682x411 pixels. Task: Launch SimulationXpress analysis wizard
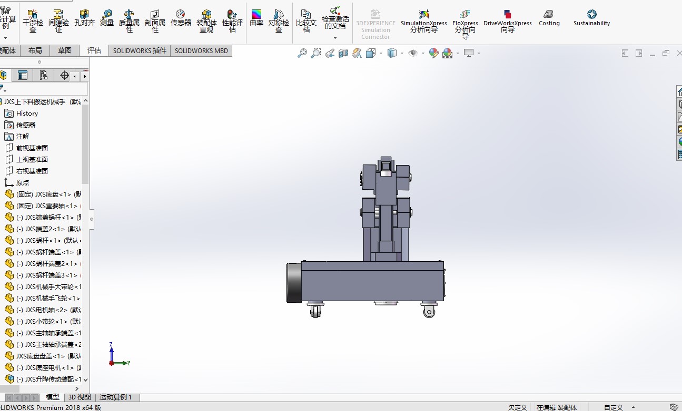(x=423, y=22)
